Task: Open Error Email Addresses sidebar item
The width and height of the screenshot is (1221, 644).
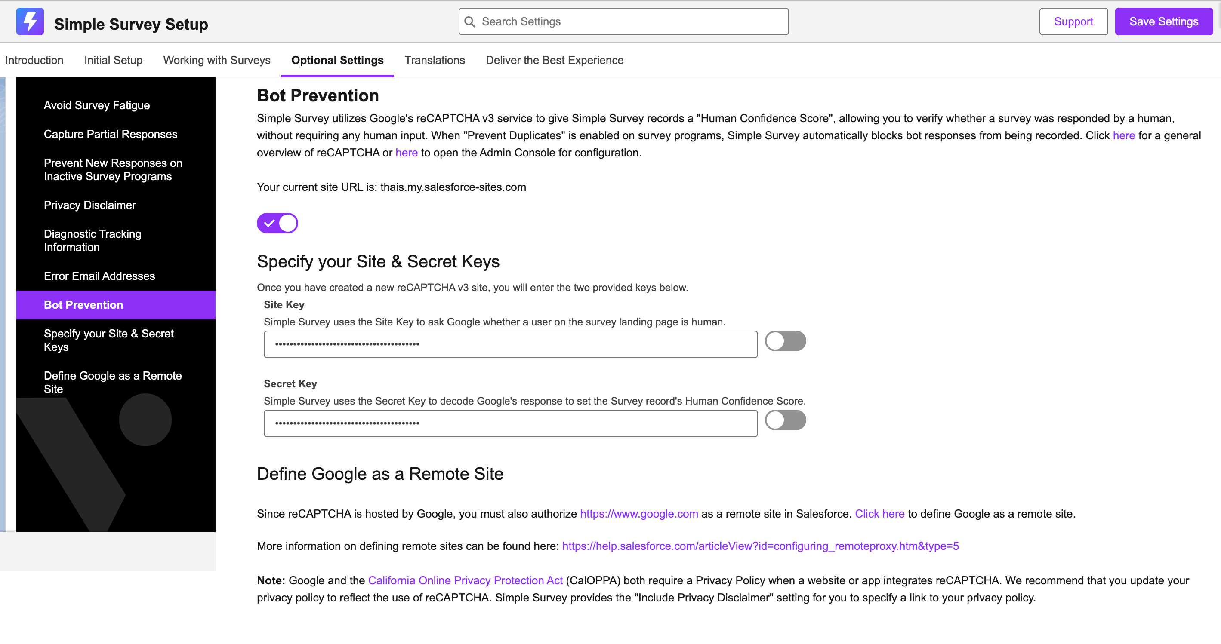Action: pyautogui.click(x=99, y=276)
